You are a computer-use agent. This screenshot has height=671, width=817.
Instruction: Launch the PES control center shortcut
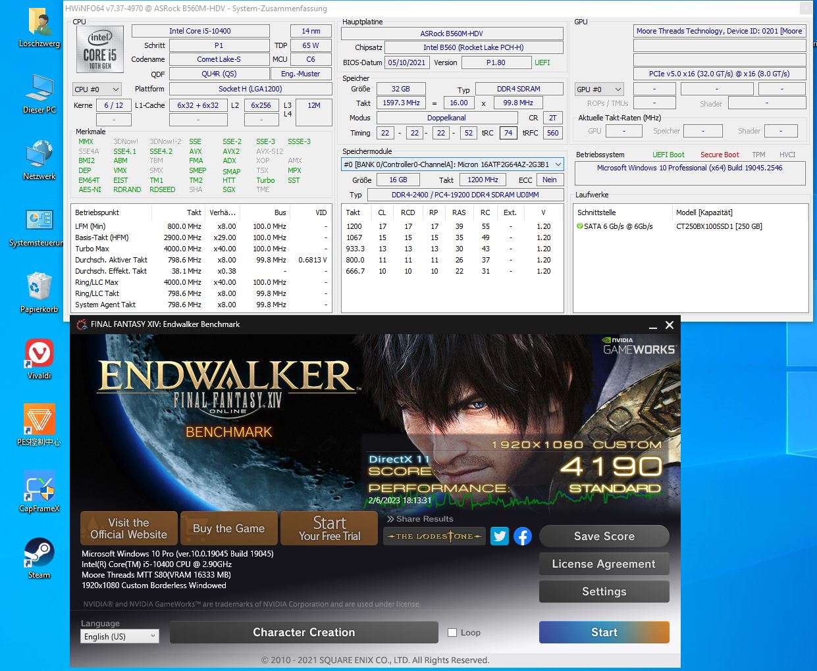click(x=40, y=426)
